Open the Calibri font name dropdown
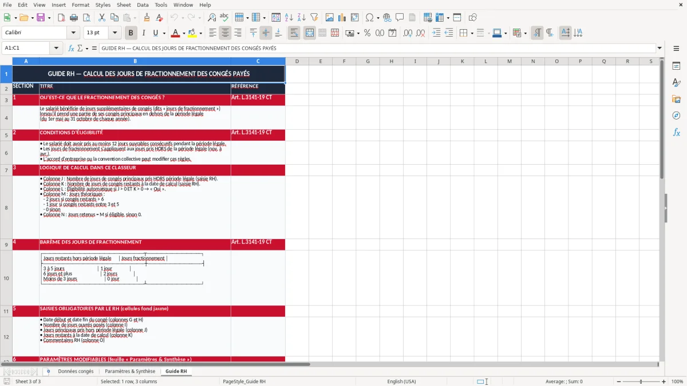The height and width of the screenshot is (386, 687). coord(73,33)
